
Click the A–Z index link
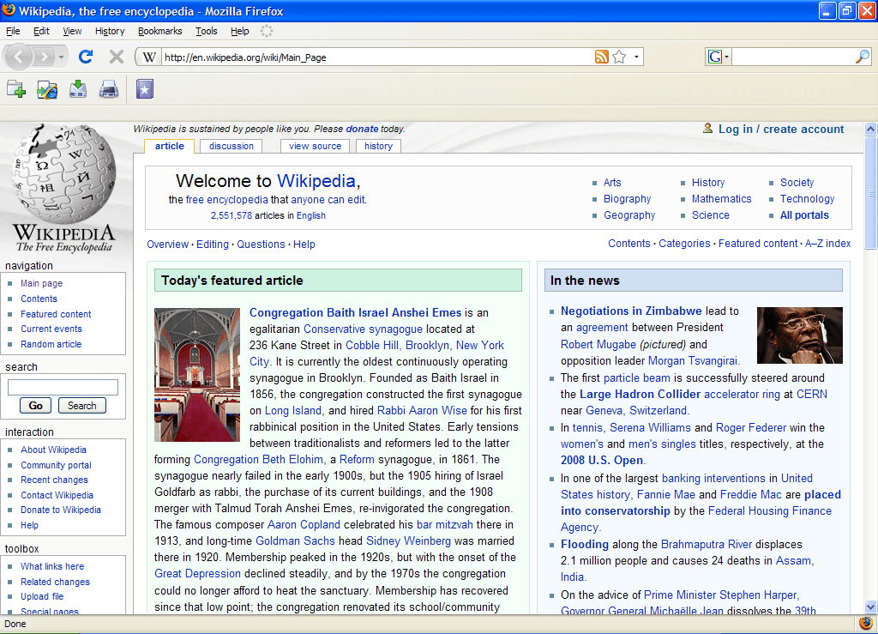[827, 244]
